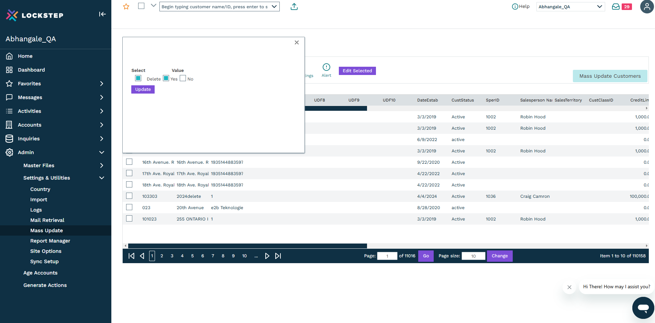Jump to next page arrow

click(x=267, y=256)
